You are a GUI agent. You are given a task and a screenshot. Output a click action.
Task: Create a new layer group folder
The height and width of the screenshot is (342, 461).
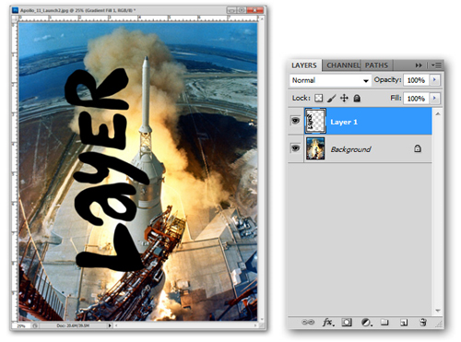click(x=384, y=322)
